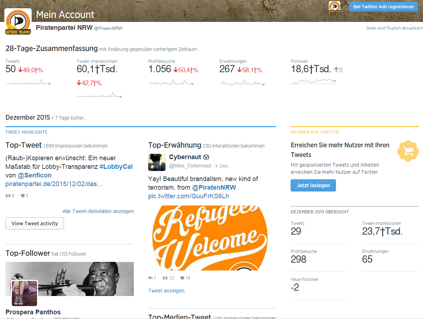
Task: Follow the #LobbyCal hashtag link
Action: (x=116, y=167)
